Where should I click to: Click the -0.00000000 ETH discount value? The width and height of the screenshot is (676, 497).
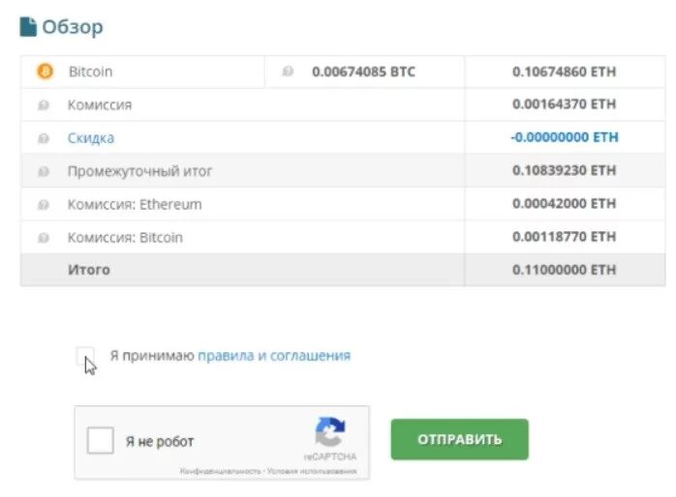565,137
